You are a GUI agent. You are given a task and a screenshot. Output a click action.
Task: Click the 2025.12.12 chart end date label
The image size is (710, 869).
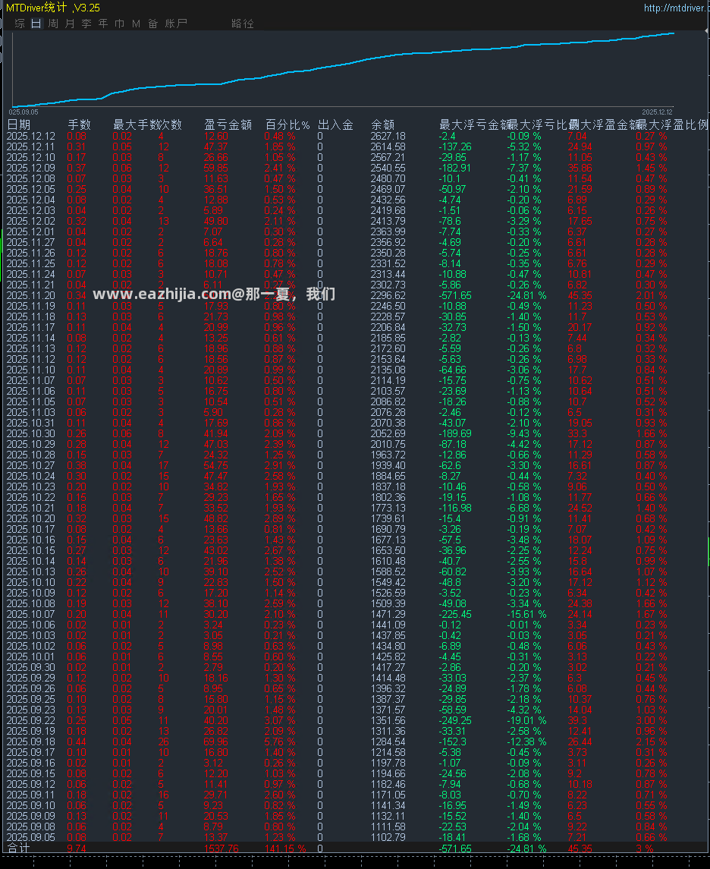pos(658,112)
